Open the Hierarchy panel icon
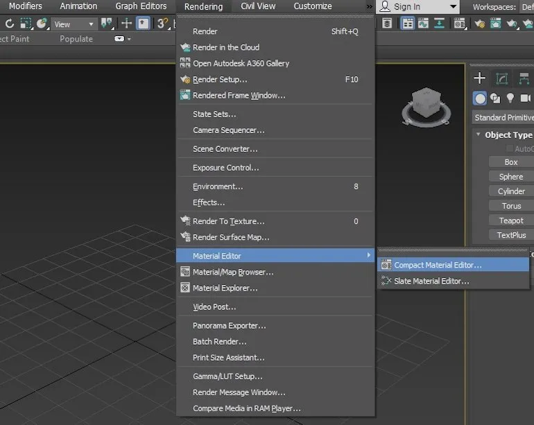The height and width of the screenshot is (425, 534). [524, 78]
